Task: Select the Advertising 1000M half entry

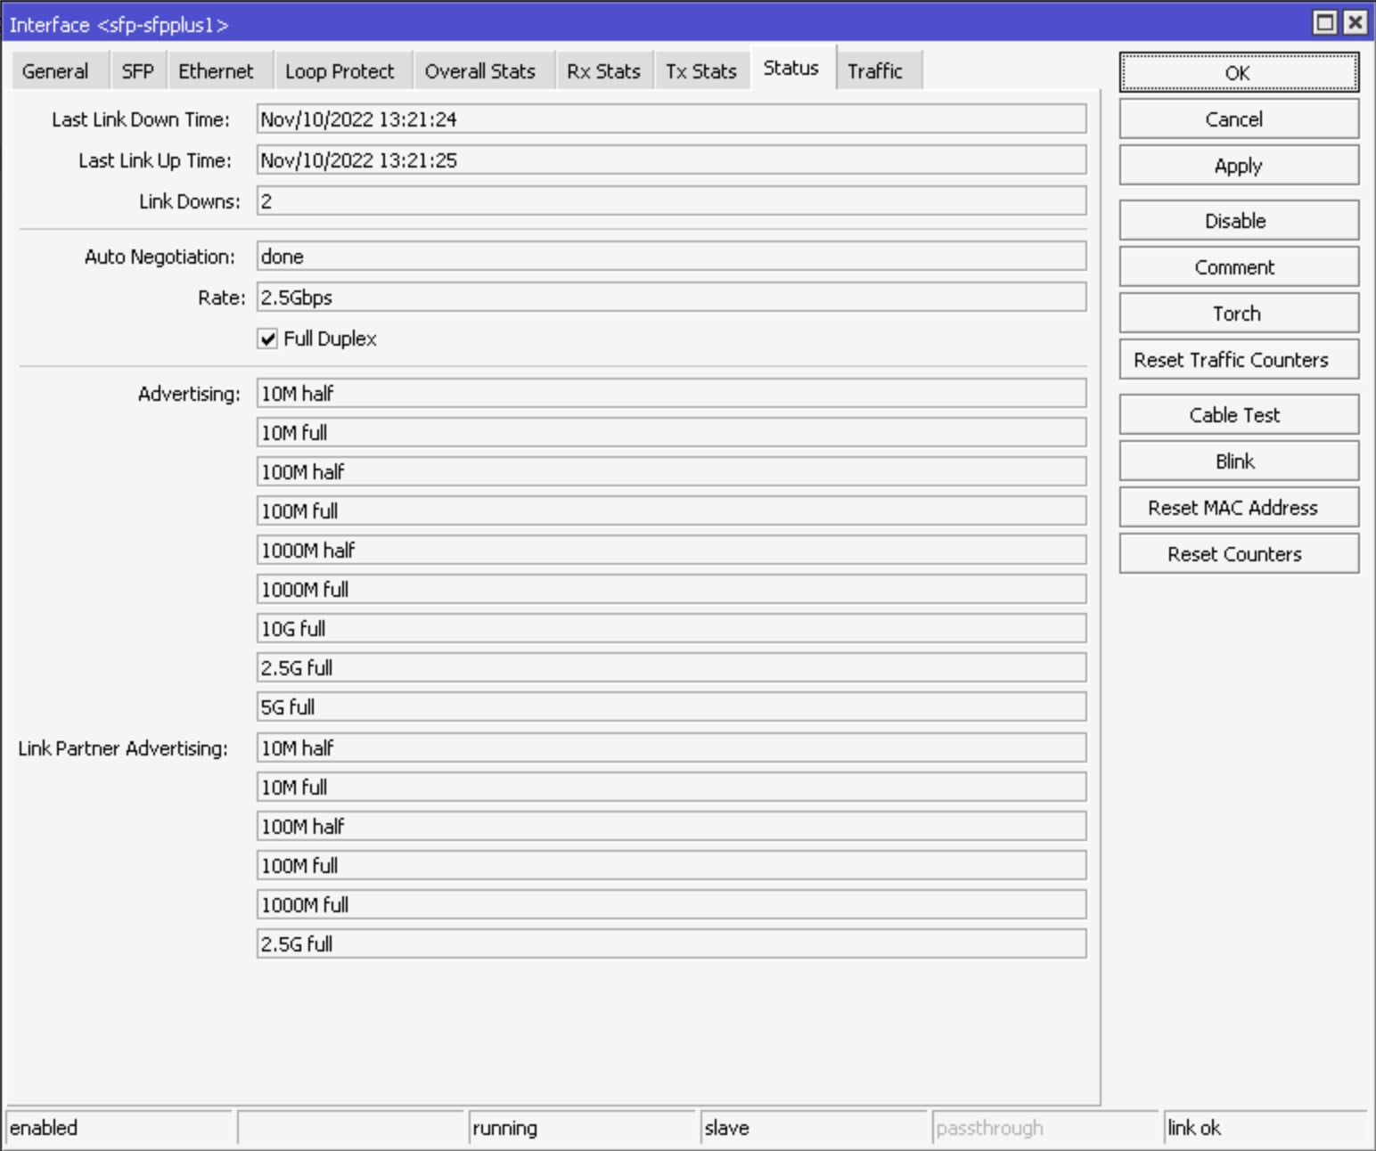Action: pos(671,551)
